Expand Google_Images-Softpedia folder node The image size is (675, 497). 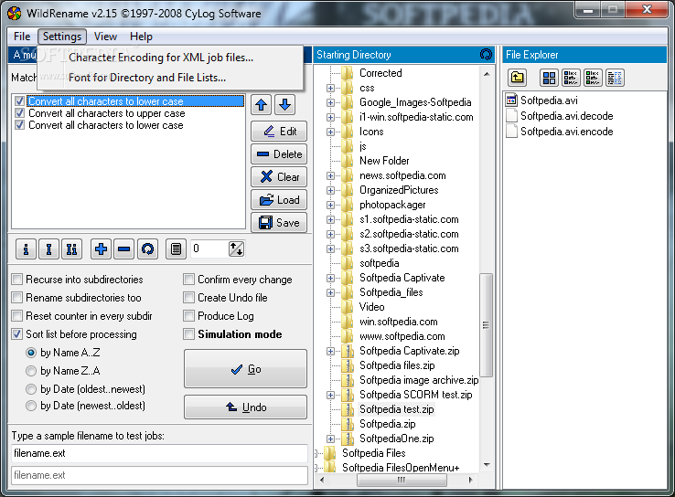point(330,102)
